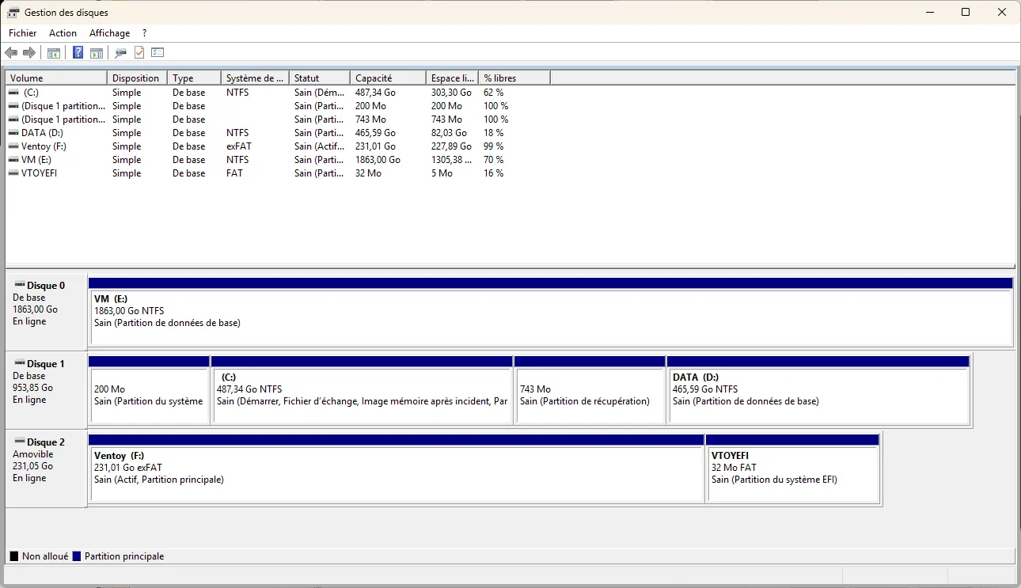Click the checkmark document toolbar icon
This screenshot has width=1021, height=588.
[x=139, y=53]
